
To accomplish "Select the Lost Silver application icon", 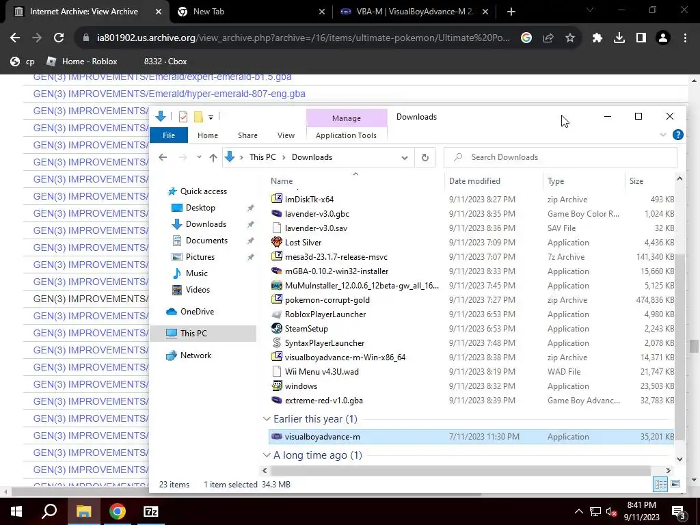I will pyautogui.click(x=277, y=242).
